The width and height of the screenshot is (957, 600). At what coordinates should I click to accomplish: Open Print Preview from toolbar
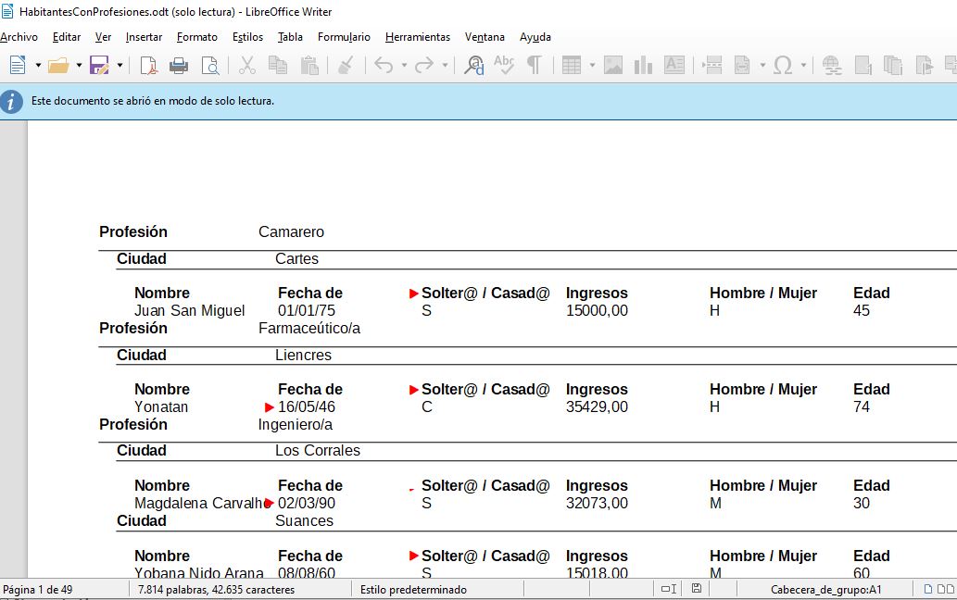coord(210,65)
